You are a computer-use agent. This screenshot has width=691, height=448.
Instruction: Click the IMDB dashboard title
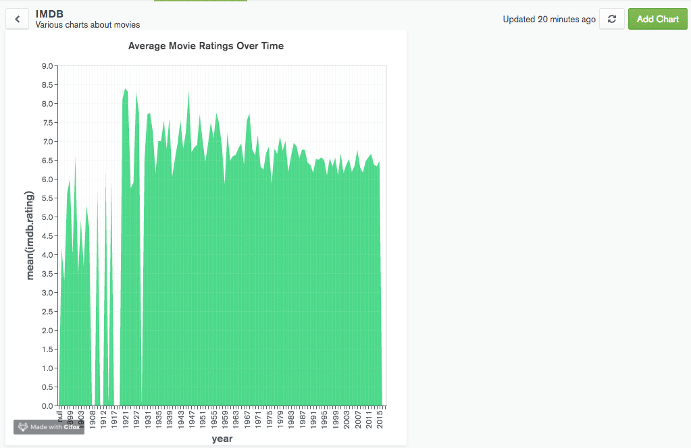[49, 13]
